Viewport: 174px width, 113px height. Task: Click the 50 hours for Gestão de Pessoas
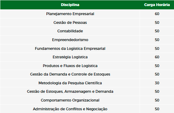[157, 23]
